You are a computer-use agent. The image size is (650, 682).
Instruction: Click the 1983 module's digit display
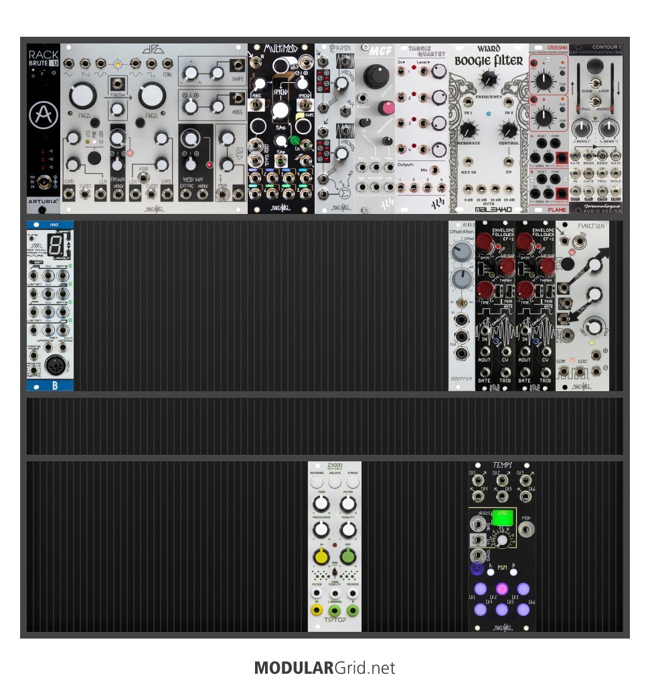point(55,245)
